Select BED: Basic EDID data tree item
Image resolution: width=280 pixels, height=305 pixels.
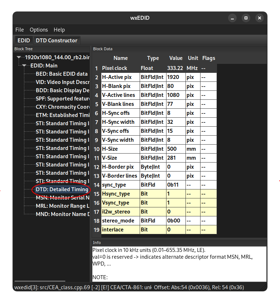pyautogui.click(x=62, y=74)
